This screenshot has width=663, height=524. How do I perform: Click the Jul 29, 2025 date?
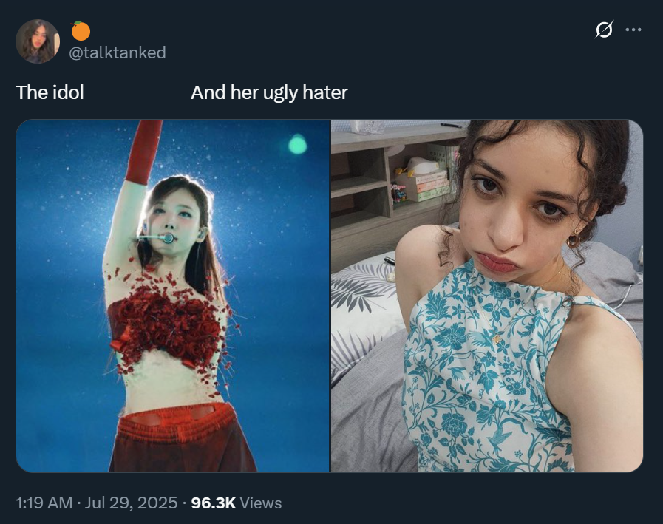pos(131,503)
